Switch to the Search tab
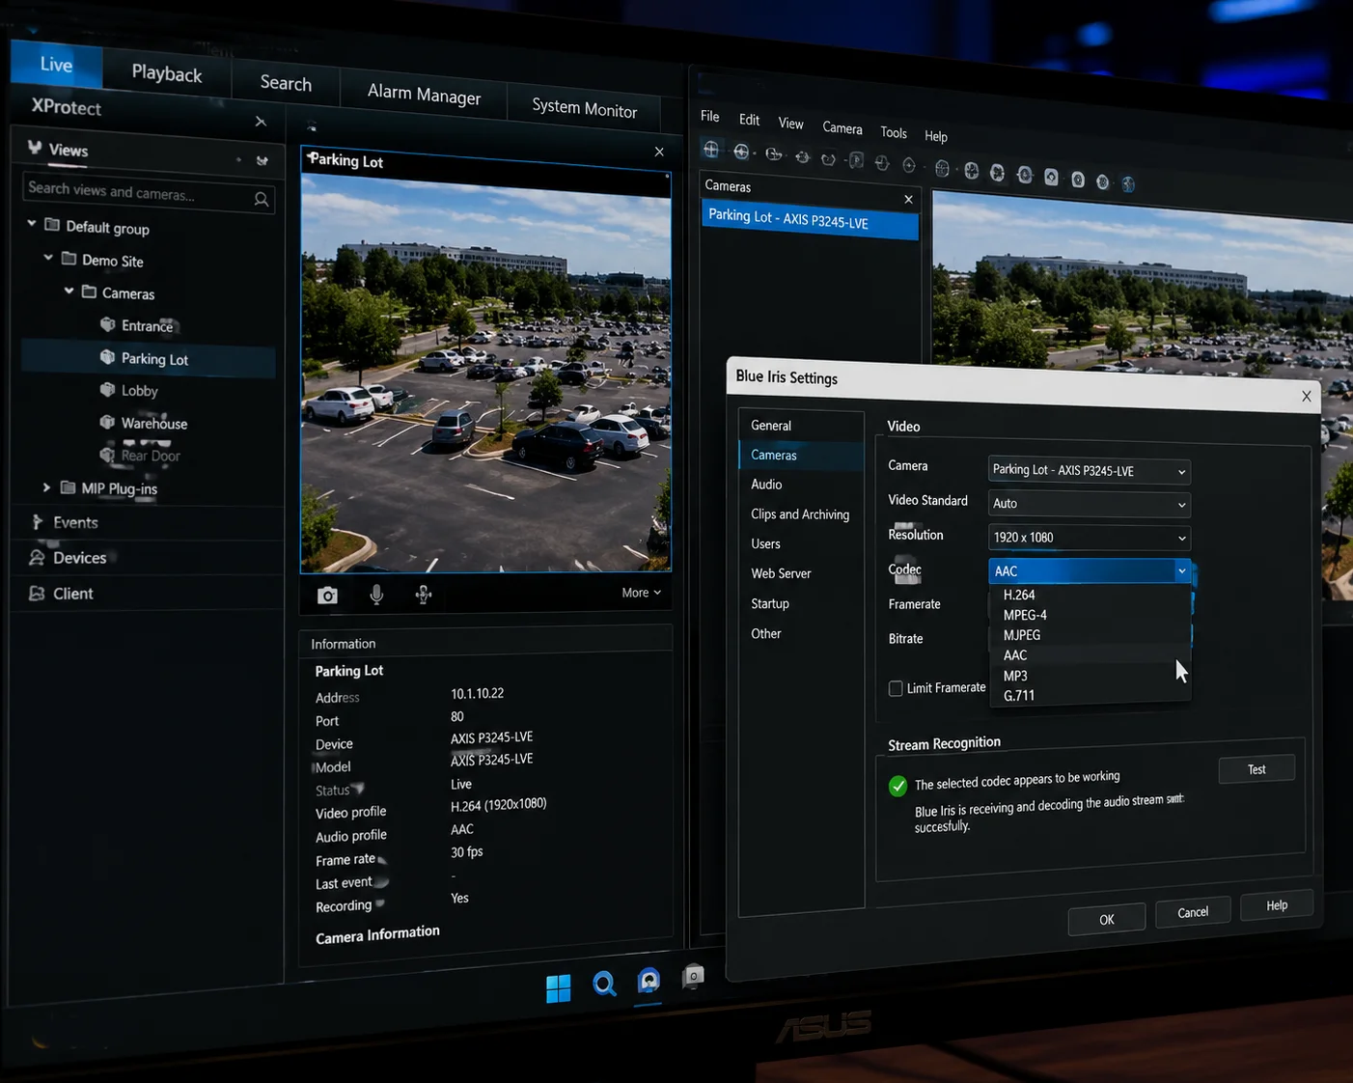The image size is (1353, 1083). (286, 83)
